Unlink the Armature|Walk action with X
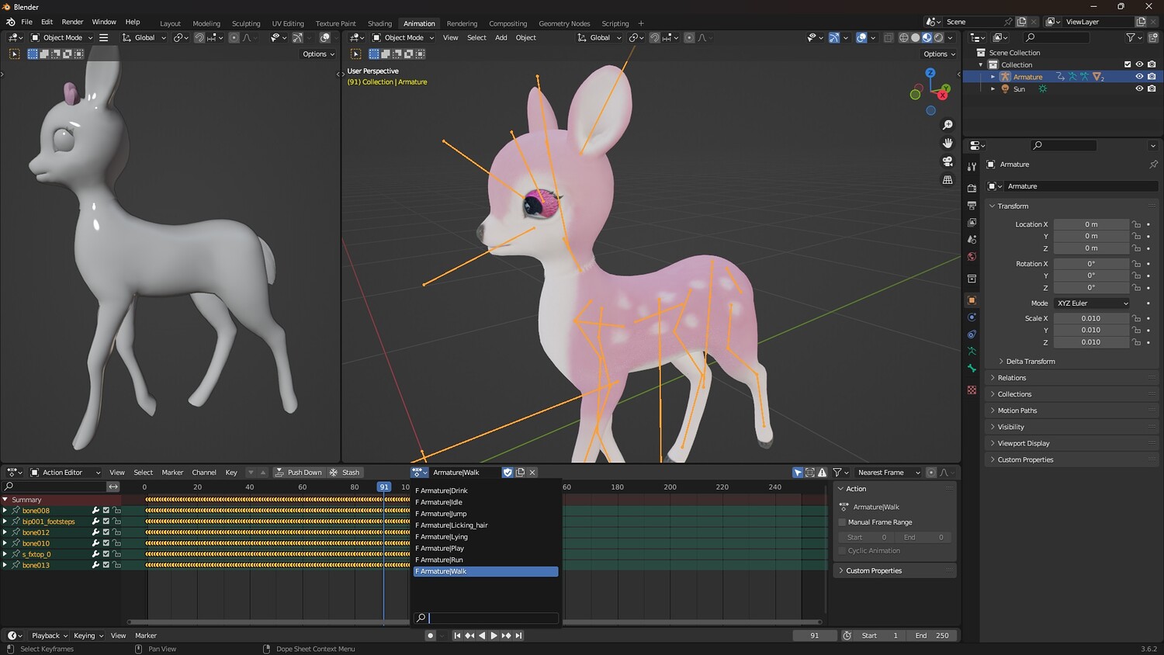 (x=532, y=472)
